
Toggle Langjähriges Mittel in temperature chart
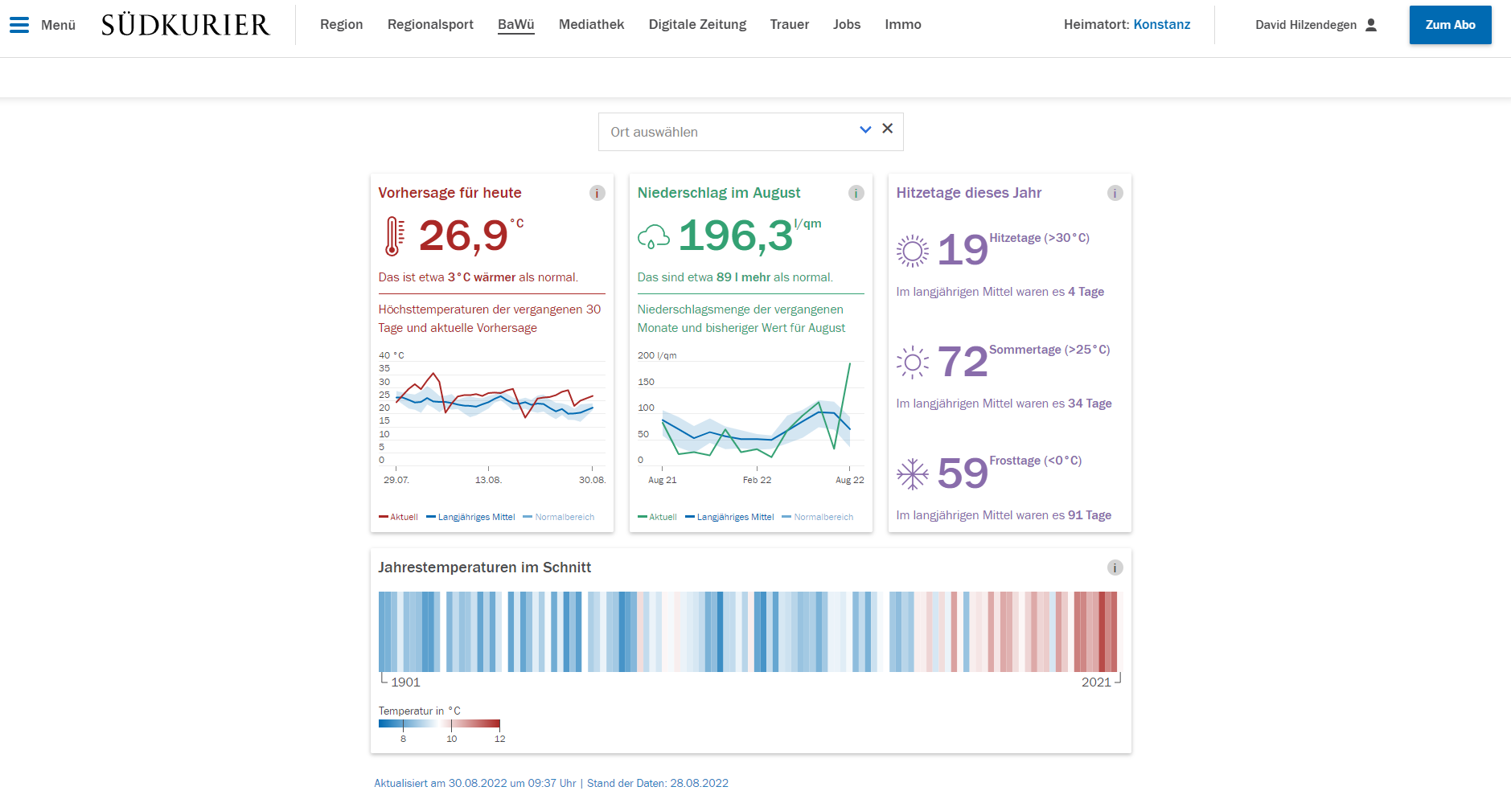[470, 517]
